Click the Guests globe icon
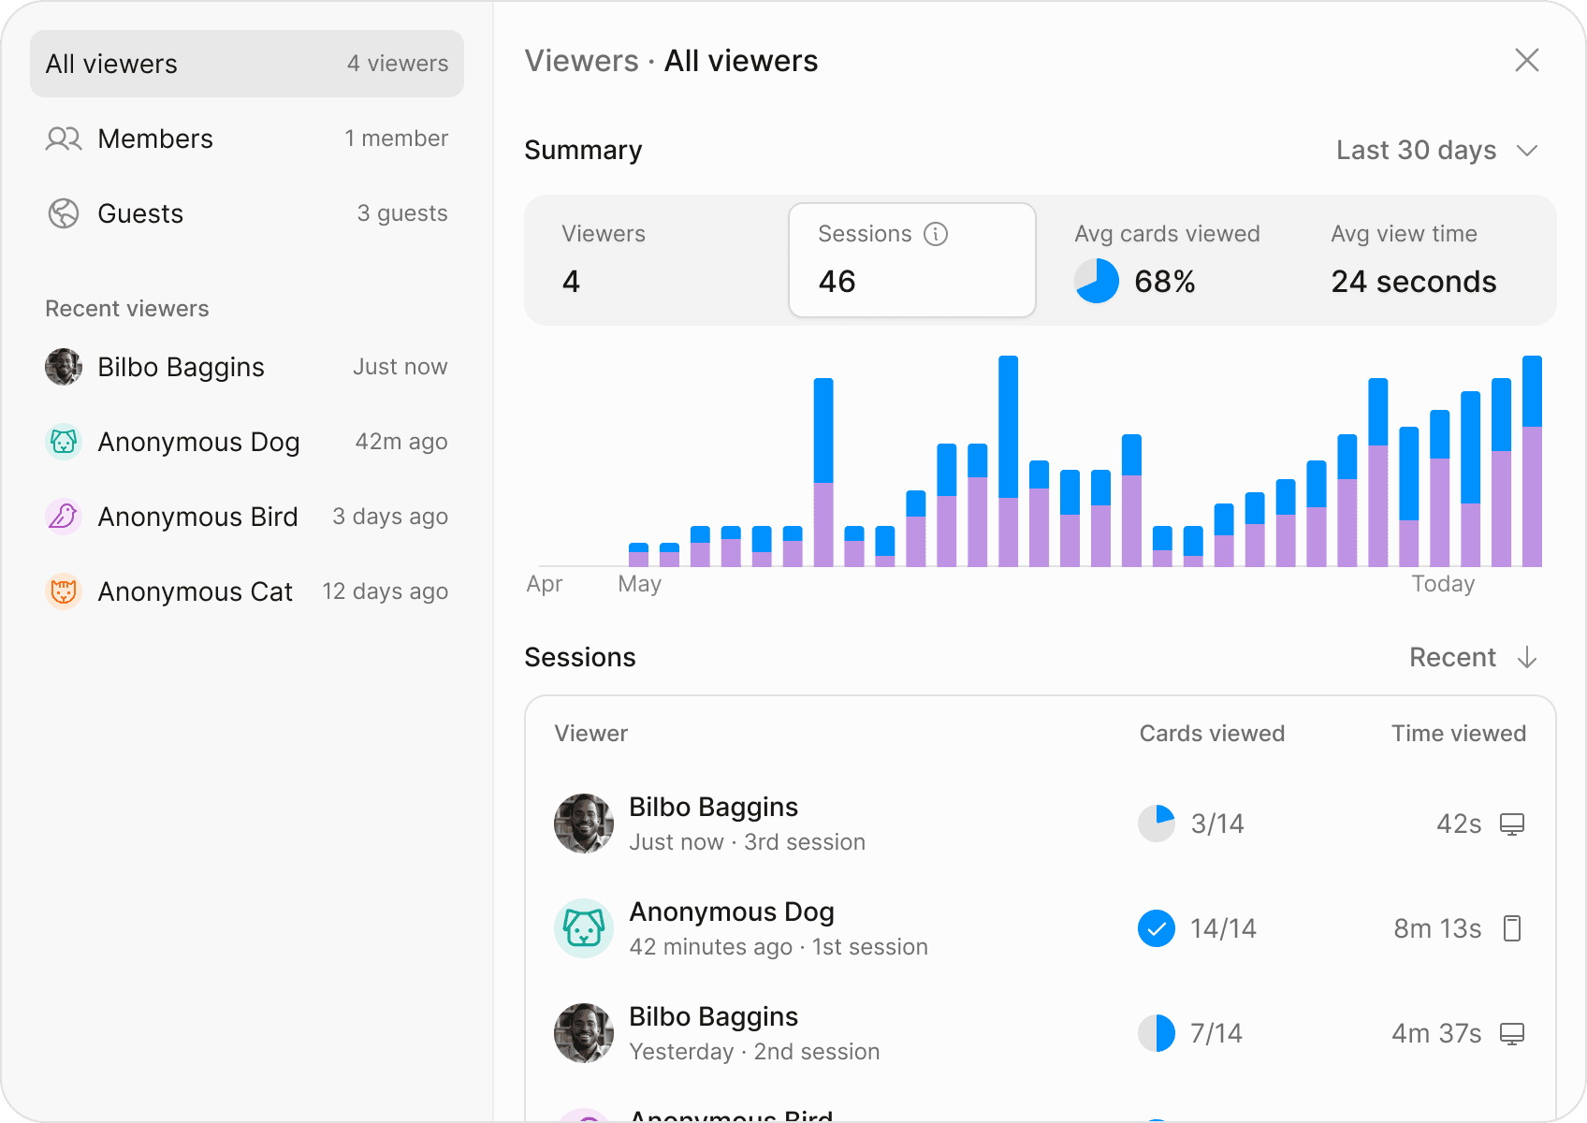This screenshot has width=1587, height=1123. click(x=64, y=213)
